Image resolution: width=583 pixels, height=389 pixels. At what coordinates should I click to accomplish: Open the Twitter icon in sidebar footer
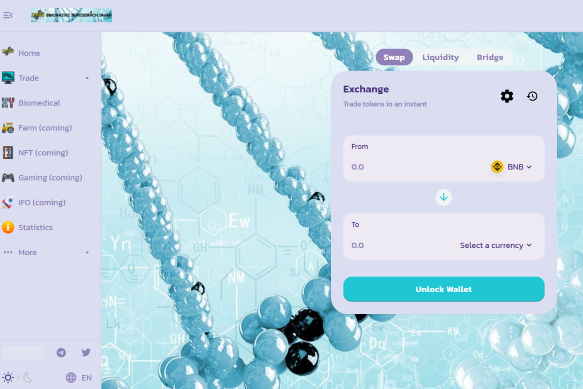click(x=86, y=352)
